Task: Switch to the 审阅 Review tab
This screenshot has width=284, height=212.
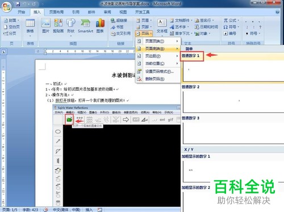Action: pos(107,12)
